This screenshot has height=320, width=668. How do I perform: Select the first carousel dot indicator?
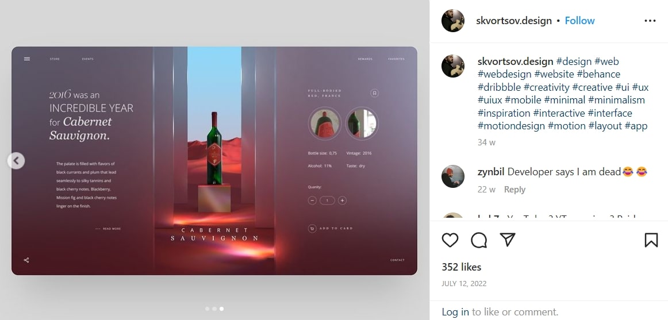click(207, 309)
